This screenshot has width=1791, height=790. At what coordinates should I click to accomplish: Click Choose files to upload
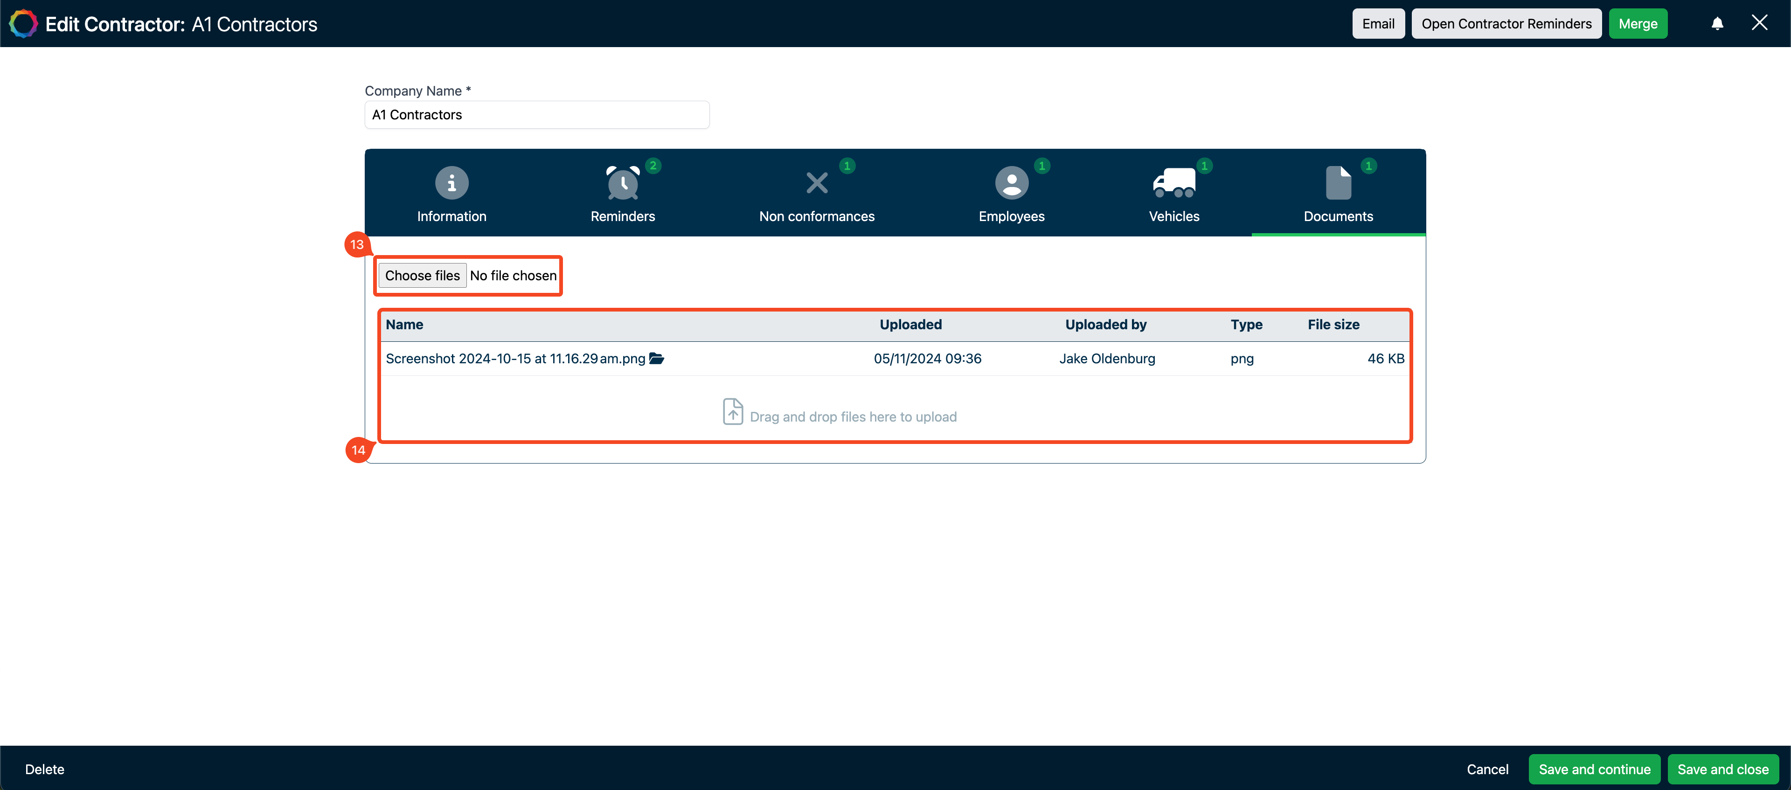tap(422, 276)
